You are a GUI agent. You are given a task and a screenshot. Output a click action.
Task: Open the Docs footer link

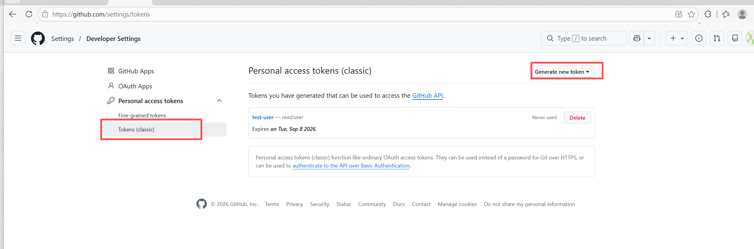(x=399, y=204)
